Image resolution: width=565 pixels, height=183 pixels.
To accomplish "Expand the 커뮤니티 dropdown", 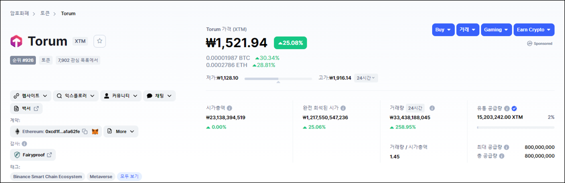I will (120, 96).
